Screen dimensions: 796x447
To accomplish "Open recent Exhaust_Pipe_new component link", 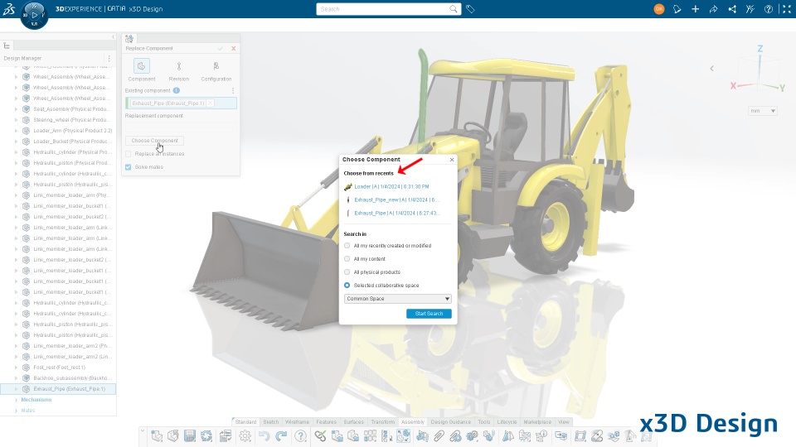I will [x=397, y=199].
